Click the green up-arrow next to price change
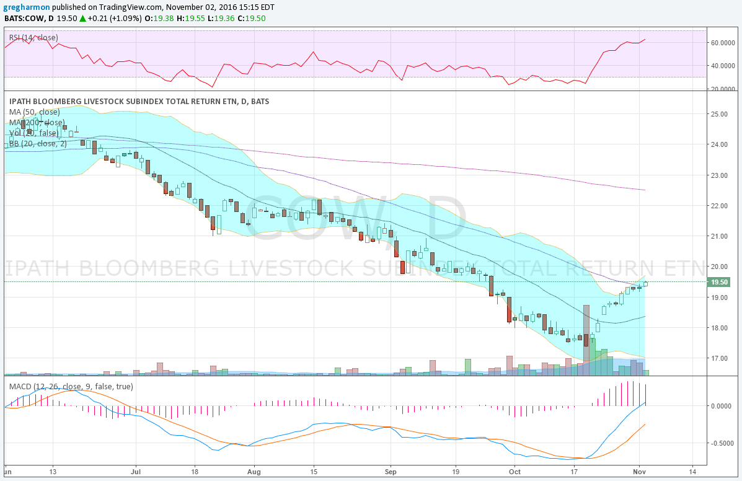The width and height of the screenshot is (742, 481). 82,19
